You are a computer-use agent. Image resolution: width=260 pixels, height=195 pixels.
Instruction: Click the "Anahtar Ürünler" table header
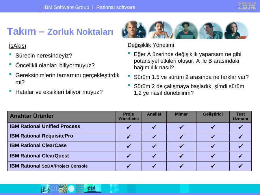click(x=32, y=116)
